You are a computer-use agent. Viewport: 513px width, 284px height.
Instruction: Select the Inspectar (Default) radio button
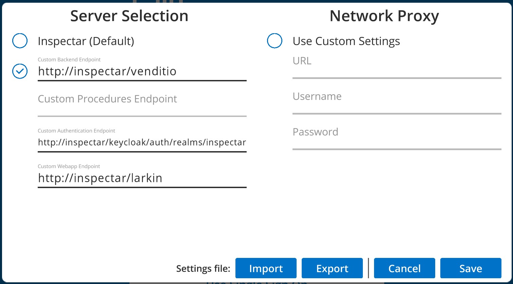point(20,41)
